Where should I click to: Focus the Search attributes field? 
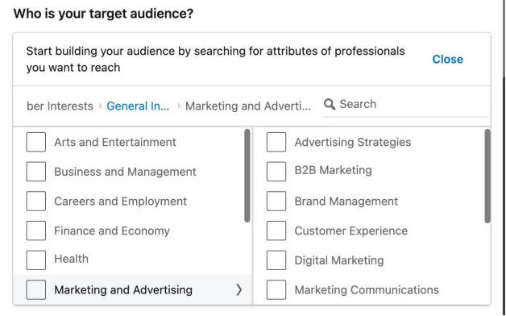(405, 105)
